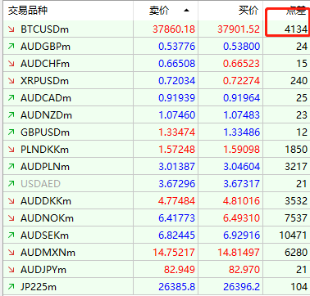The width and height of the screenshot is (310, 296).
Task: Select the AUDPLNm symbol name
Action: (x=45, y=167)
